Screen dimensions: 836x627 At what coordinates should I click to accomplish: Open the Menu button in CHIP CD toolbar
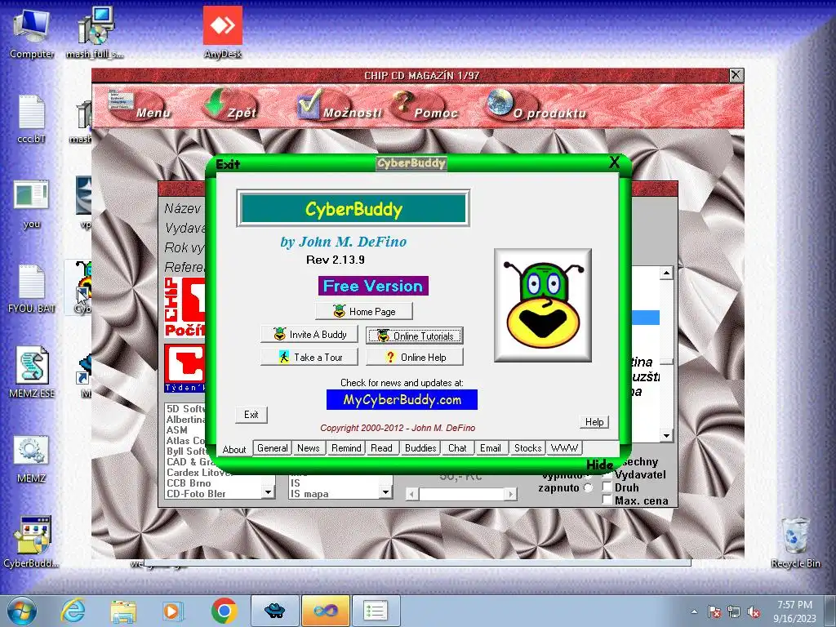click(140, 105)
